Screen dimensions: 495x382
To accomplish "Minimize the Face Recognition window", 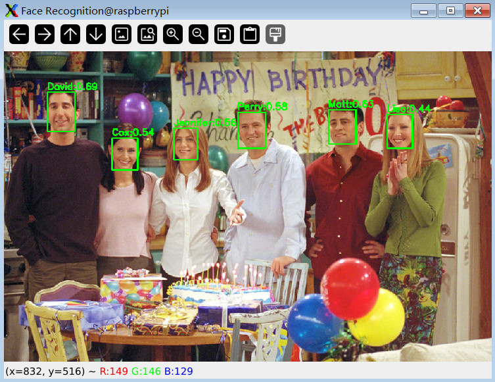I will 423,11.
